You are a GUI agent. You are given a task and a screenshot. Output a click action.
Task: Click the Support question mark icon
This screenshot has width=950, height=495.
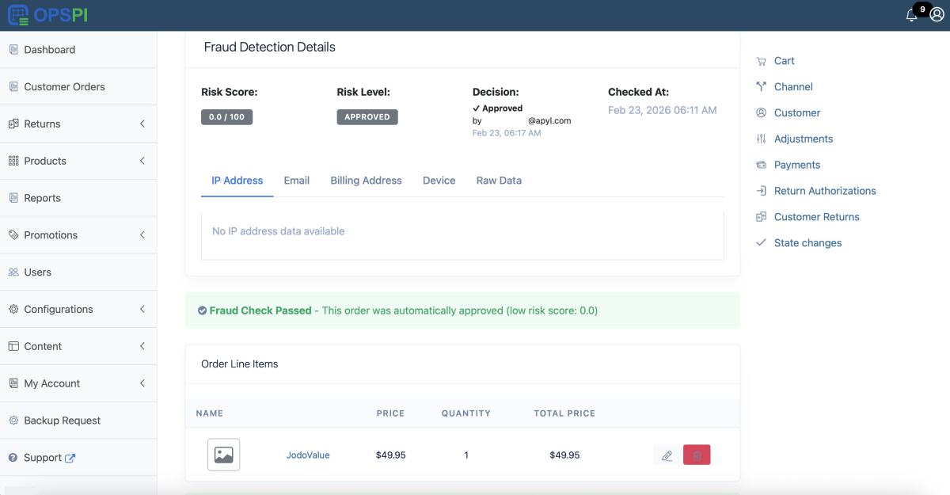13,458
